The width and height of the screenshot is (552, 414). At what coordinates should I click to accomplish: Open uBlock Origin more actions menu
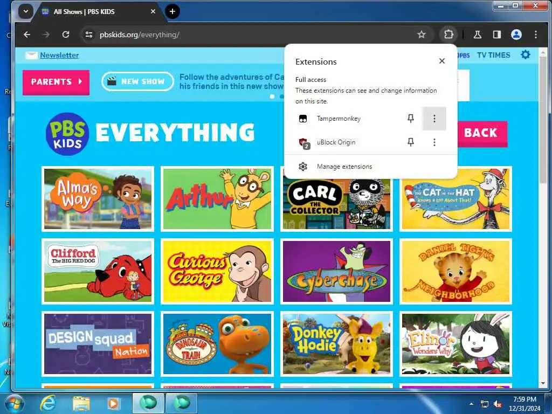click(434, 142)
